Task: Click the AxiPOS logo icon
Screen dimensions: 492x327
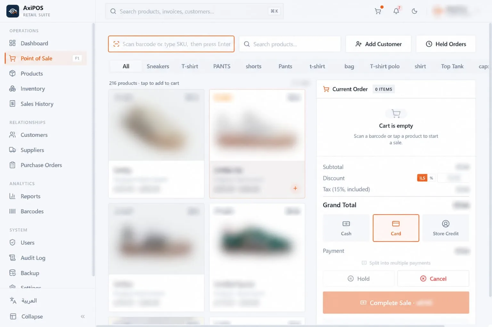Action: tap(13, 11)
